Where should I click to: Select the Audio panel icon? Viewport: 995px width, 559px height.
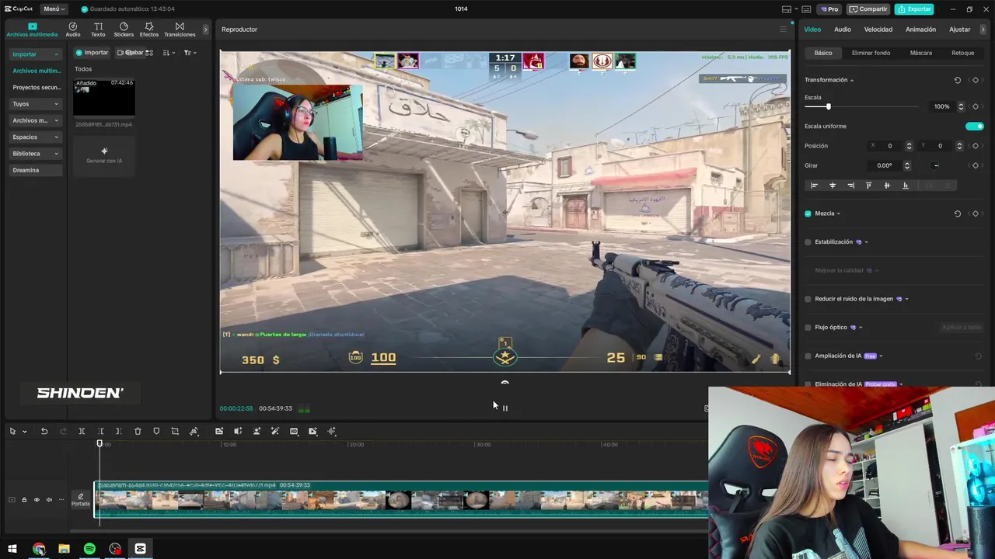tap(72, 30)
